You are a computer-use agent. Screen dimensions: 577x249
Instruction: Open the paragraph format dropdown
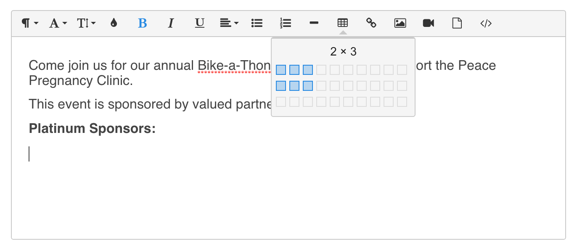point(30,24)
